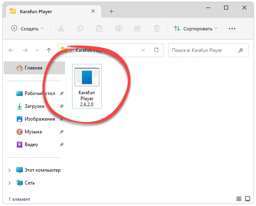Select the Karafun Player 2.6.2.0 file
Screen dimensions: 256x206
pyautogui.click(x=87, y=86)
